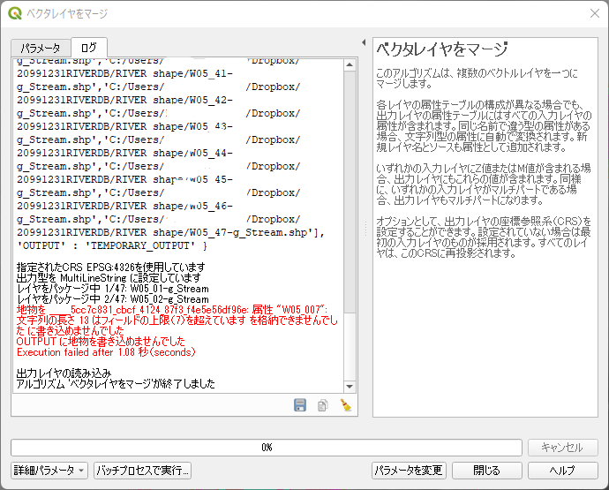The width and height of the screenshot is (609, 490).
Task: Click the パラメータを変更 button
Action: click(x=409, y=471)
